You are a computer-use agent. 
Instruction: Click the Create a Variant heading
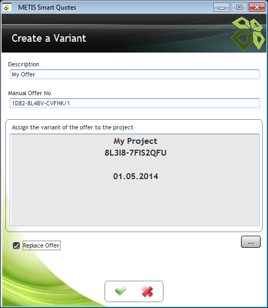click(49, 38)
